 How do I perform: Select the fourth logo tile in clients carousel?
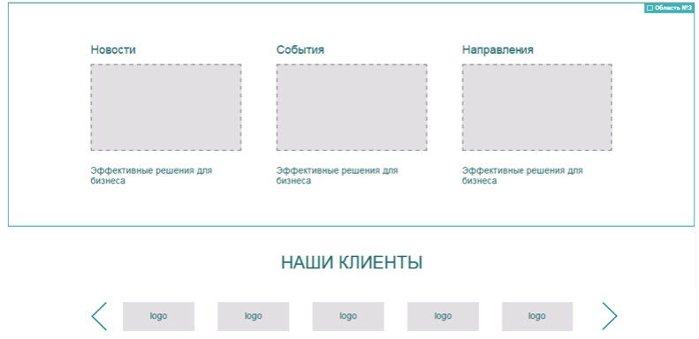point(443,316)
